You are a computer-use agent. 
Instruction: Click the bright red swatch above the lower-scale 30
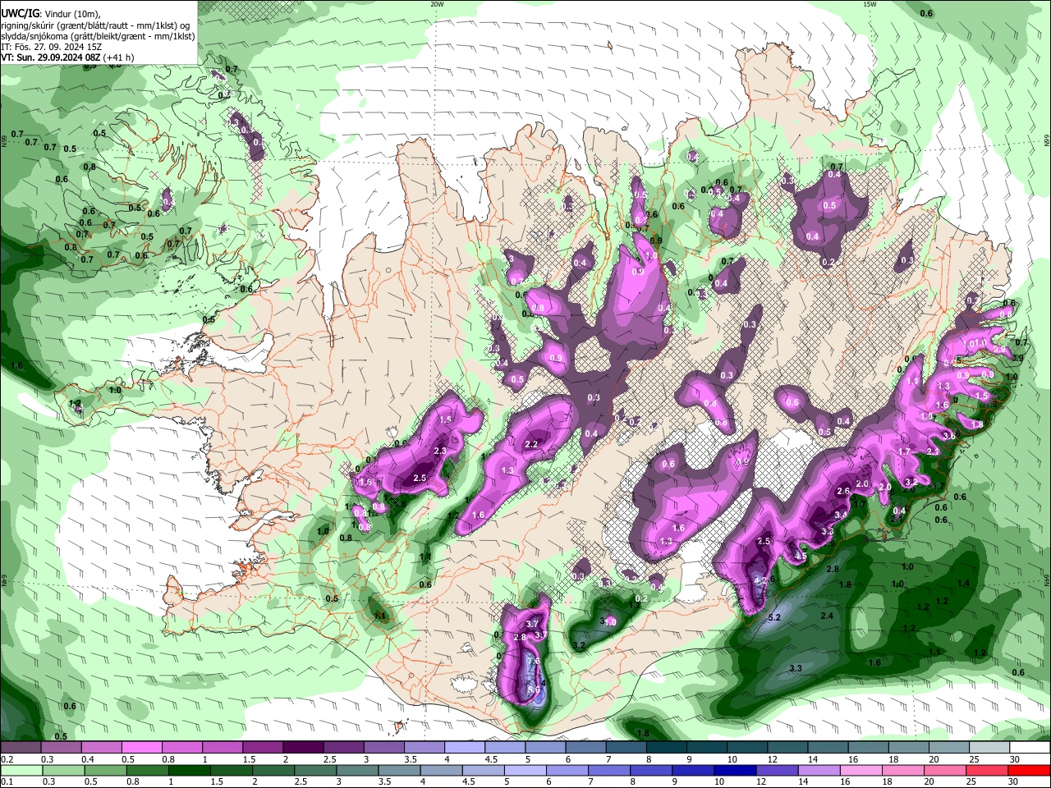pyautogui.click(x=1029, y=770)
